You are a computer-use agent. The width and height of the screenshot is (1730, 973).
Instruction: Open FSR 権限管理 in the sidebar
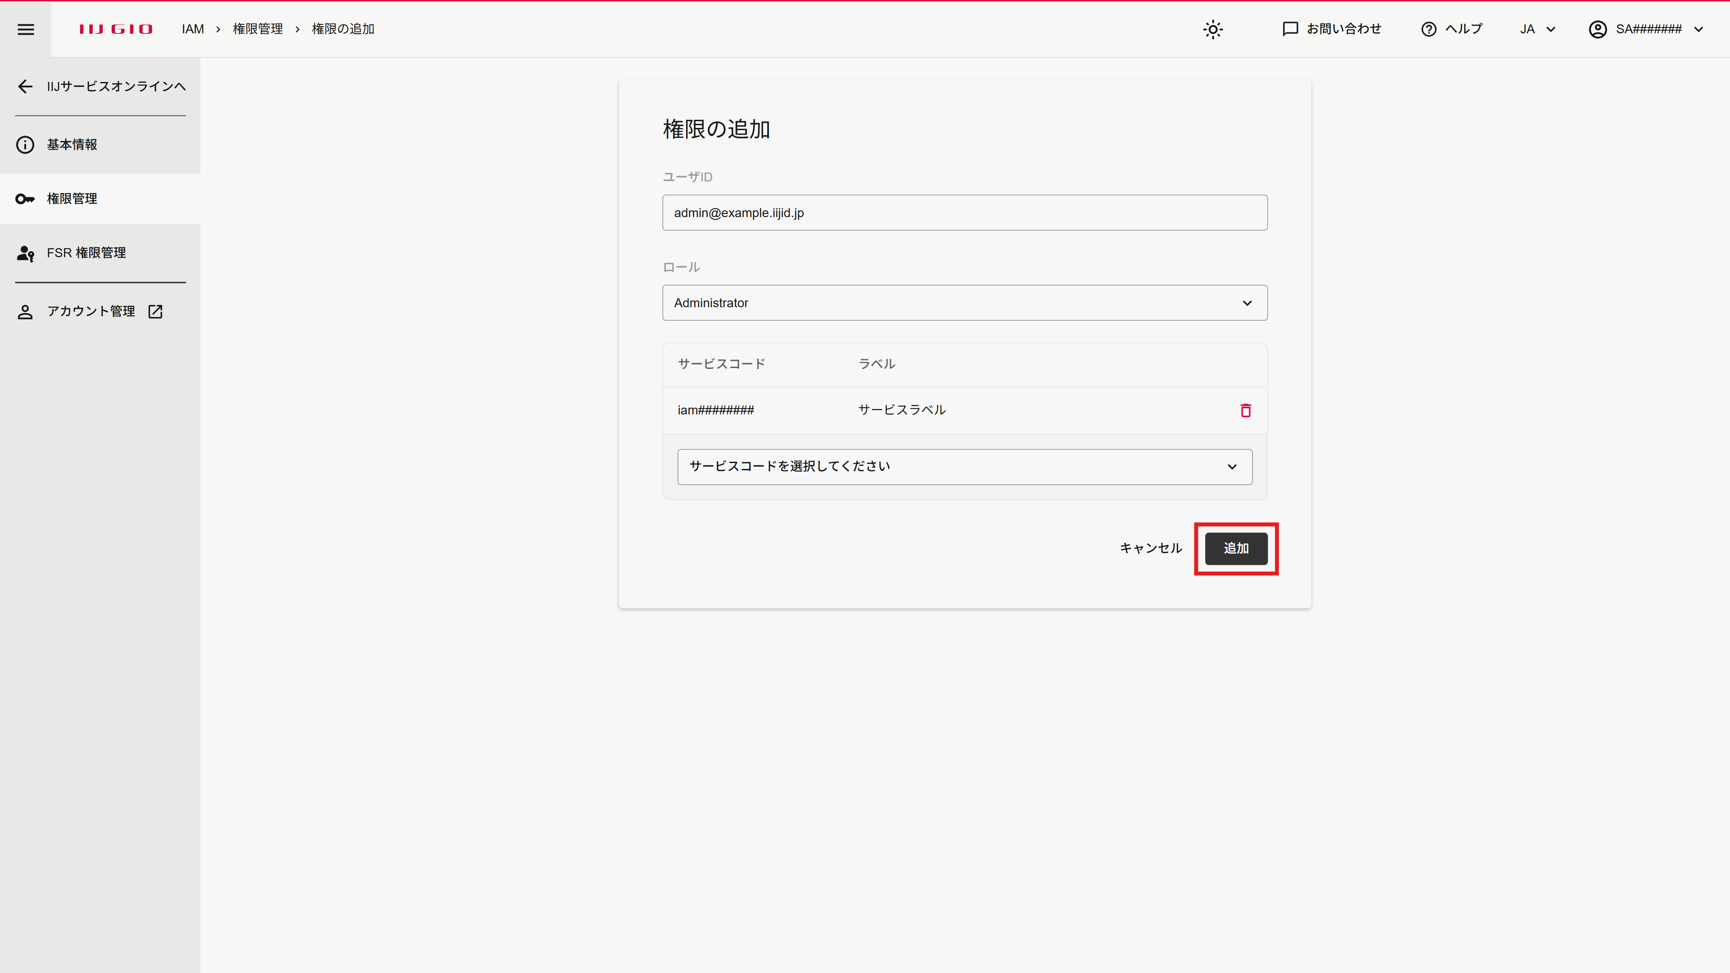100,253
